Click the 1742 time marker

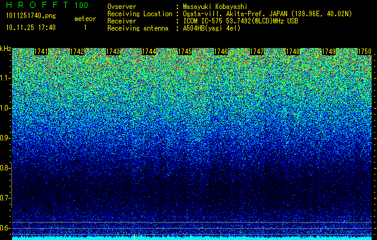click(x=77, y=52)
